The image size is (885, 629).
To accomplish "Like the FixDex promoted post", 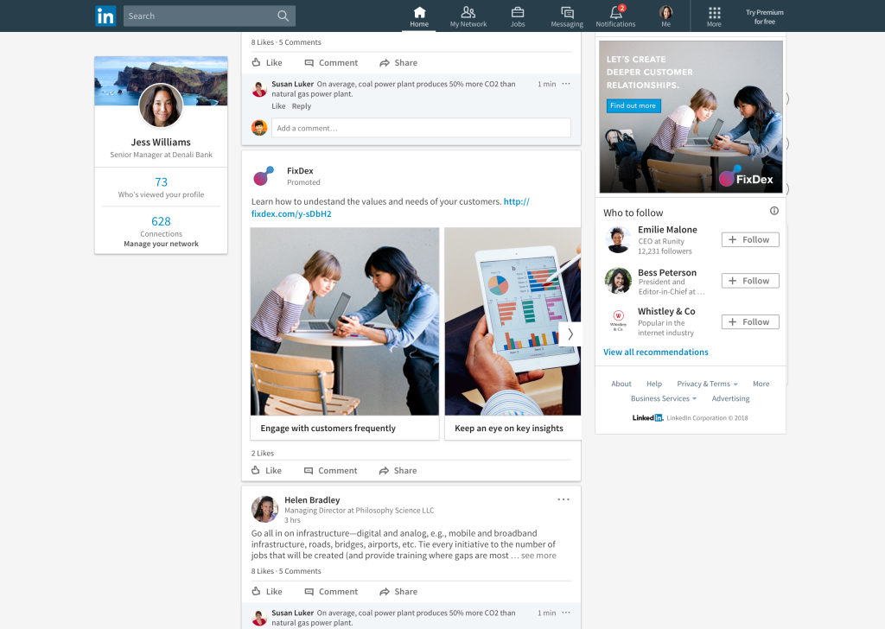I will (x=266, y=471).
